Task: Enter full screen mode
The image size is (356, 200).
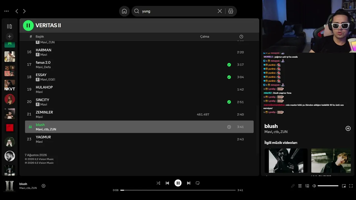Action: pos(351,186)
